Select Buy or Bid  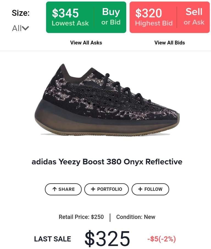tap(111, 17)
